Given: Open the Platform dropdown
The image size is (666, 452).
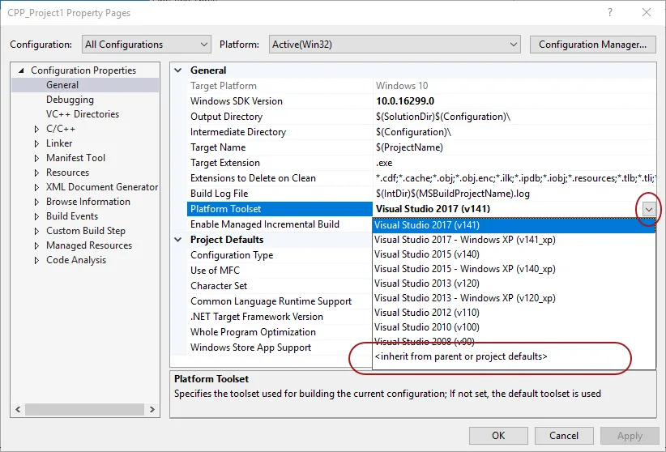Looking at the screenshot, I should (x=395, y=45).
